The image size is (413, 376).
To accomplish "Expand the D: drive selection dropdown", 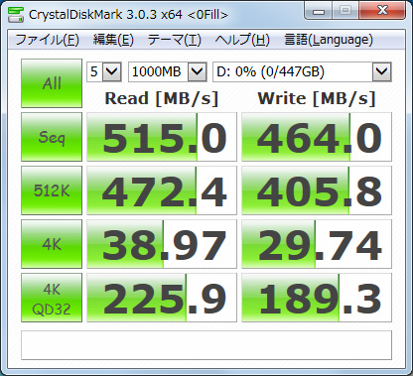I will tap(302, 71).
